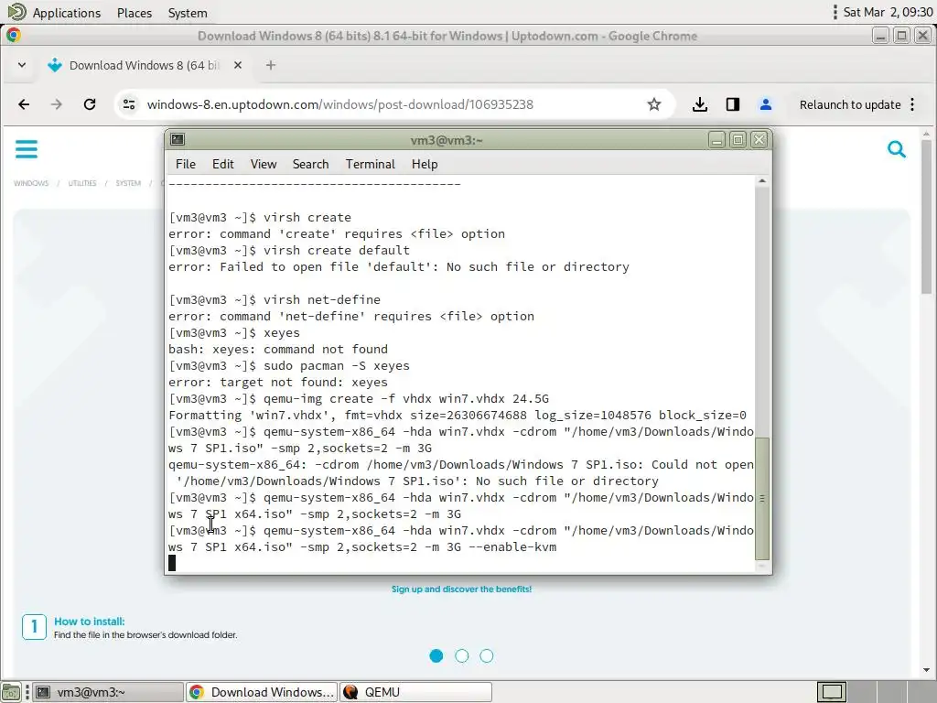937x703 pixels.
Task: Click Chrome forward arrow button
Action: tap(56, 104)
